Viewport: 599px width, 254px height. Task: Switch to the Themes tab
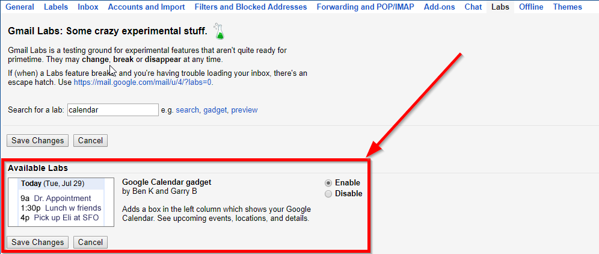pos(567,7)
